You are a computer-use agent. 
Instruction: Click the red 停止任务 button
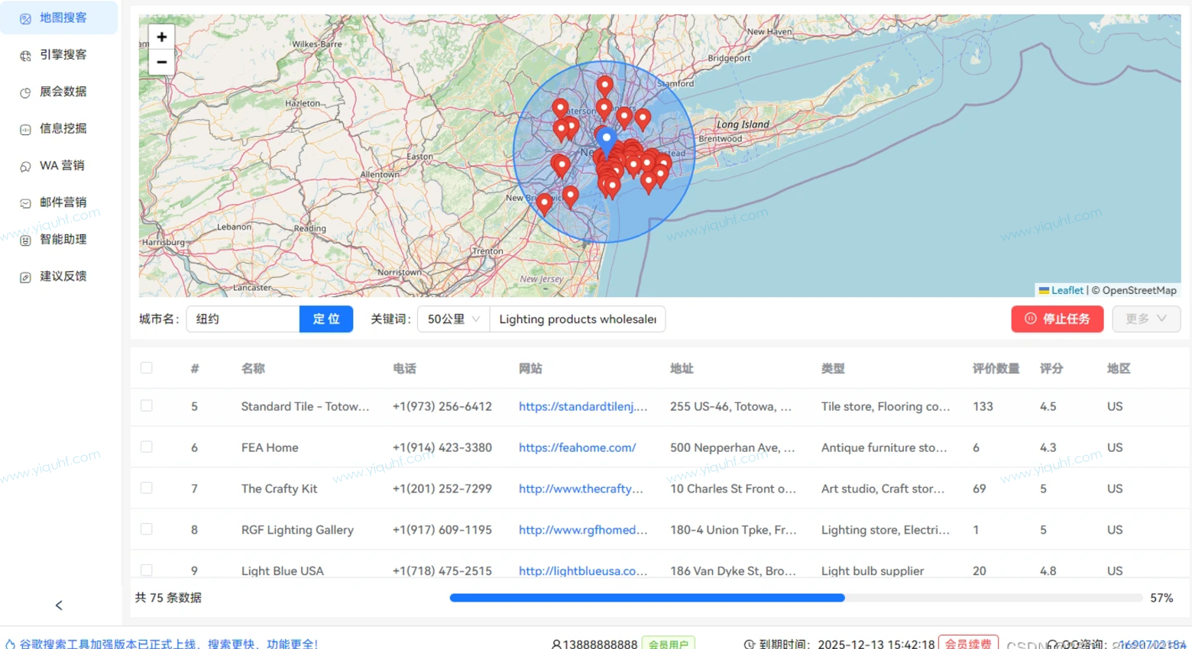pyautogui.click(x=1058, y=319)
